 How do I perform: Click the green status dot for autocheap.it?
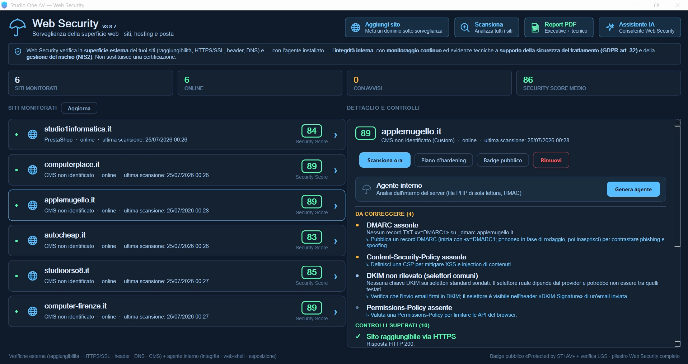[17, 241]
